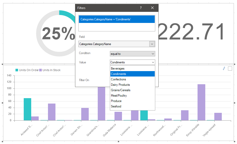The height and width of the screenshot is (144, 237).
Task: Pick Seafood from the dropdown list
Action: pos(116,106)
